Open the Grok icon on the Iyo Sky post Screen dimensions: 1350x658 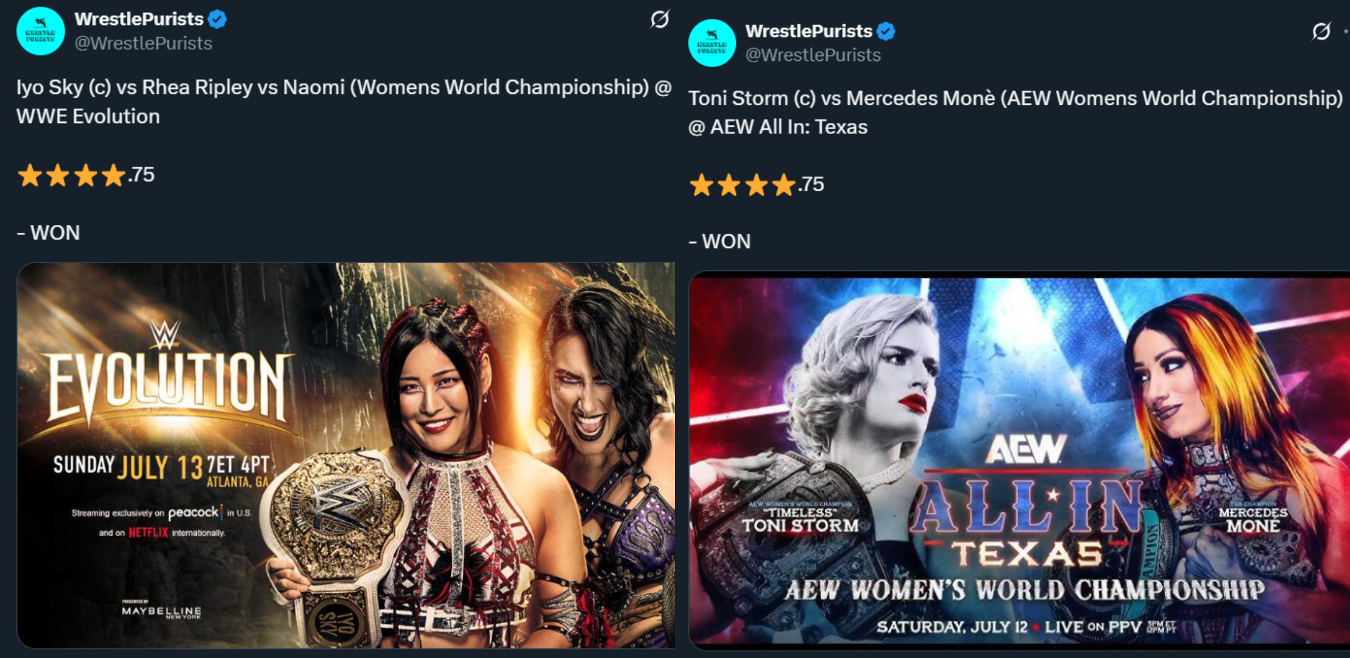pyautogui.click(x=659, y=19)
